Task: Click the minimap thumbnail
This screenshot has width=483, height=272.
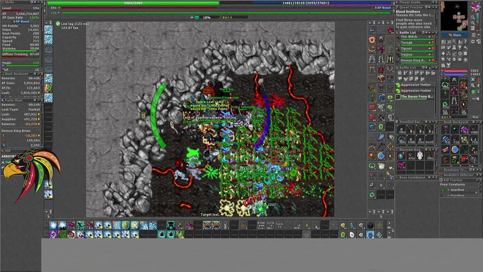Action: pyautogui.click(x=454, y=16)
